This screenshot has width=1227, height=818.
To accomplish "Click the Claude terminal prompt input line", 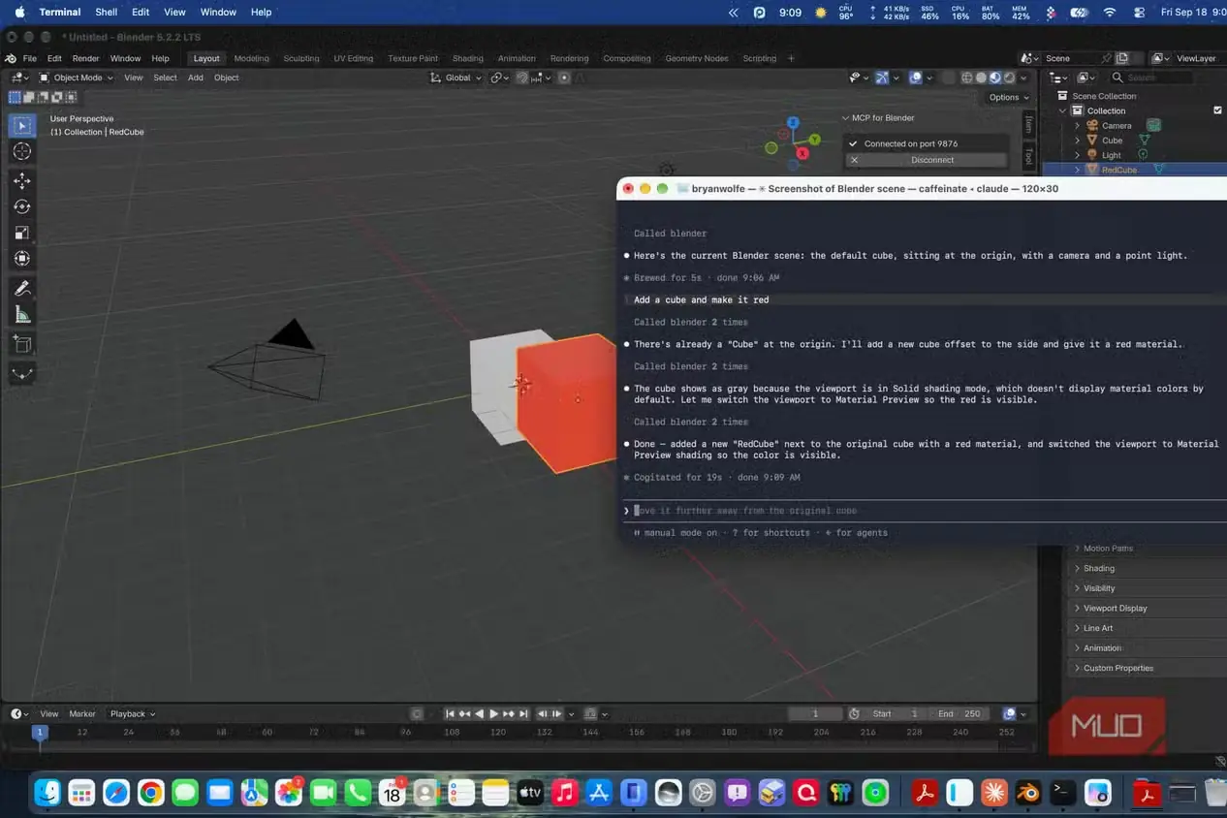I will click(x=926, y=511).
